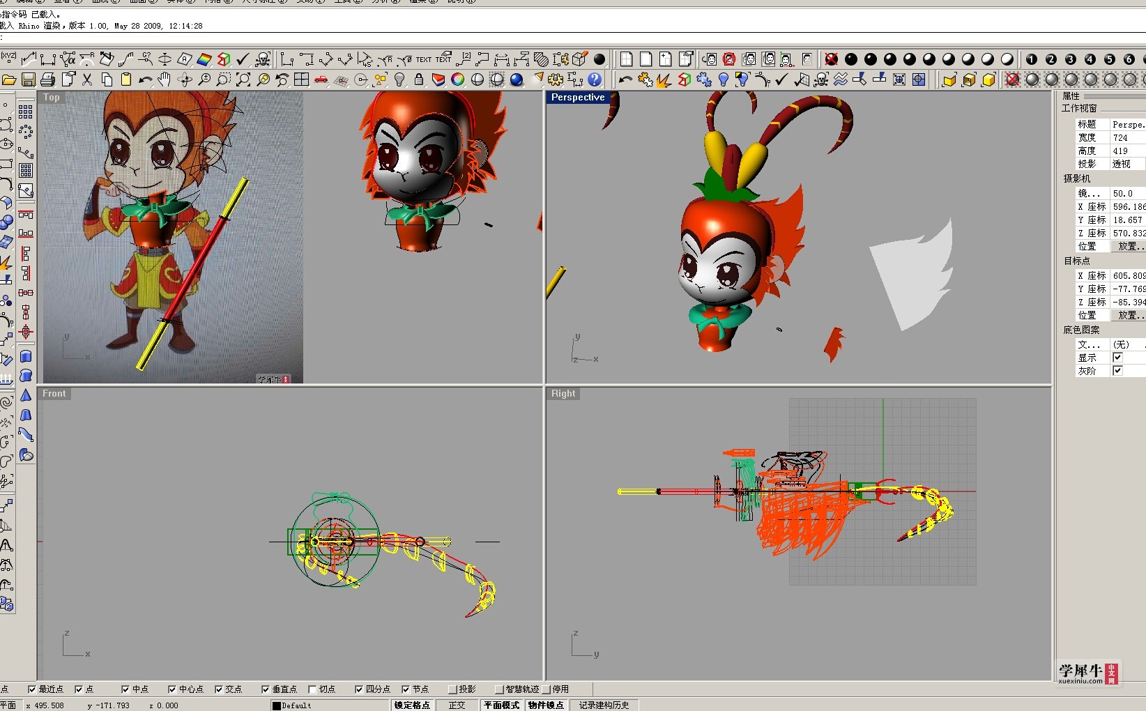Open the Layers icon

point(438,79)
